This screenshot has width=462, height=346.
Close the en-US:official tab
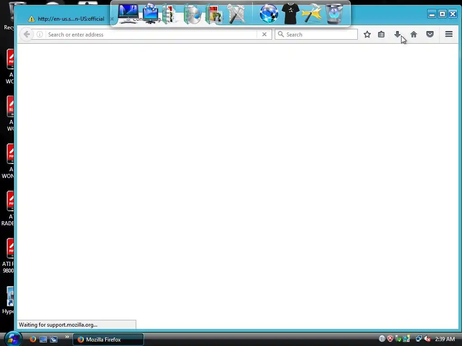click(112, 19)
